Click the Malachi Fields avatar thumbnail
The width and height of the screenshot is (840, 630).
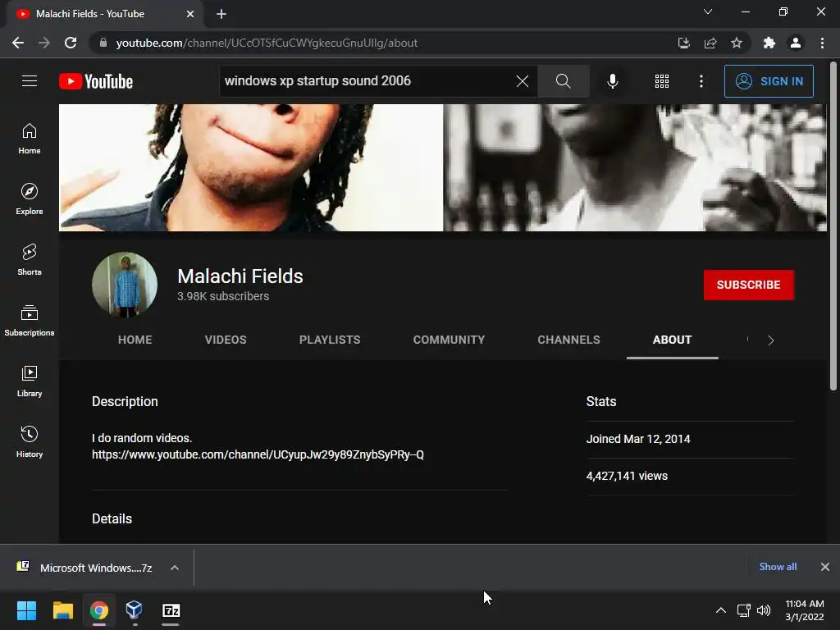click(125, 285)
